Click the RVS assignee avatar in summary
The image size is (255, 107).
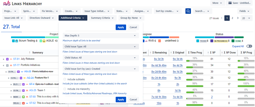tap(146, 41)
